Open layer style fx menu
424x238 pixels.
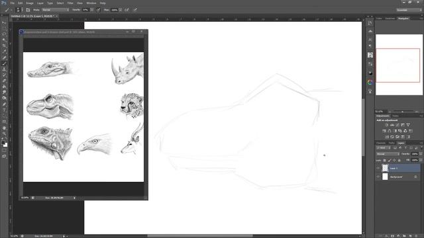pyautogui.click(x=386, y=236)
